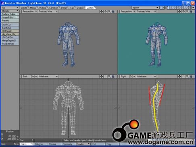Open the current object dropdown showing spawn

point(145,8)
